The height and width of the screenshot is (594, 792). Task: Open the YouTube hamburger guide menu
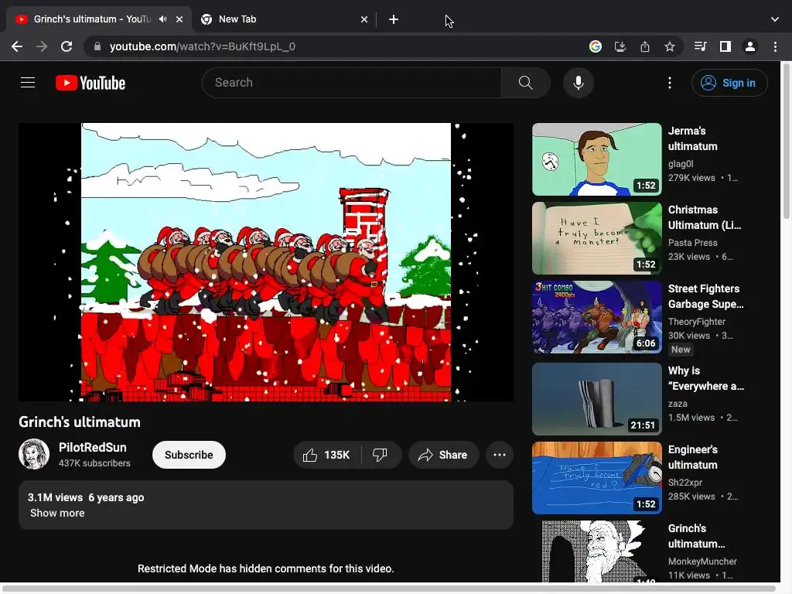point(28,82)
